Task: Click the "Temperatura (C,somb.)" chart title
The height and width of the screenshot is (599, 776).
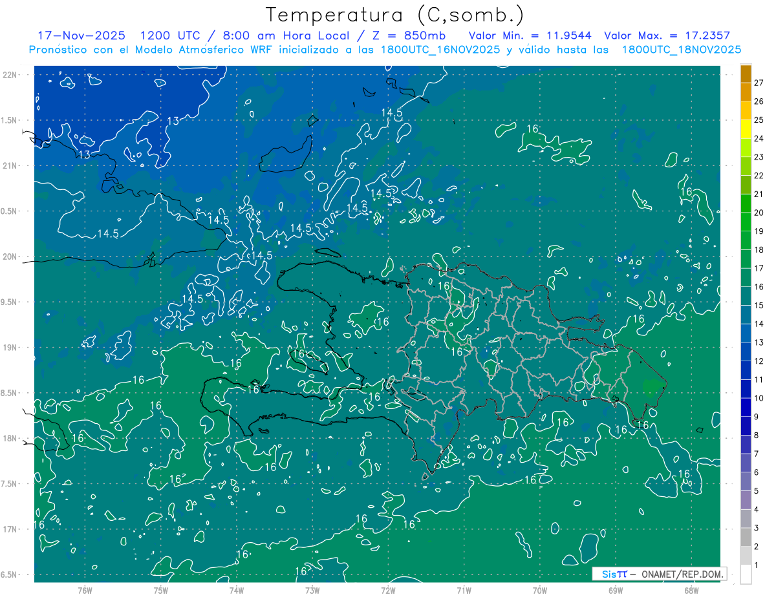Action: pos(395,15)
